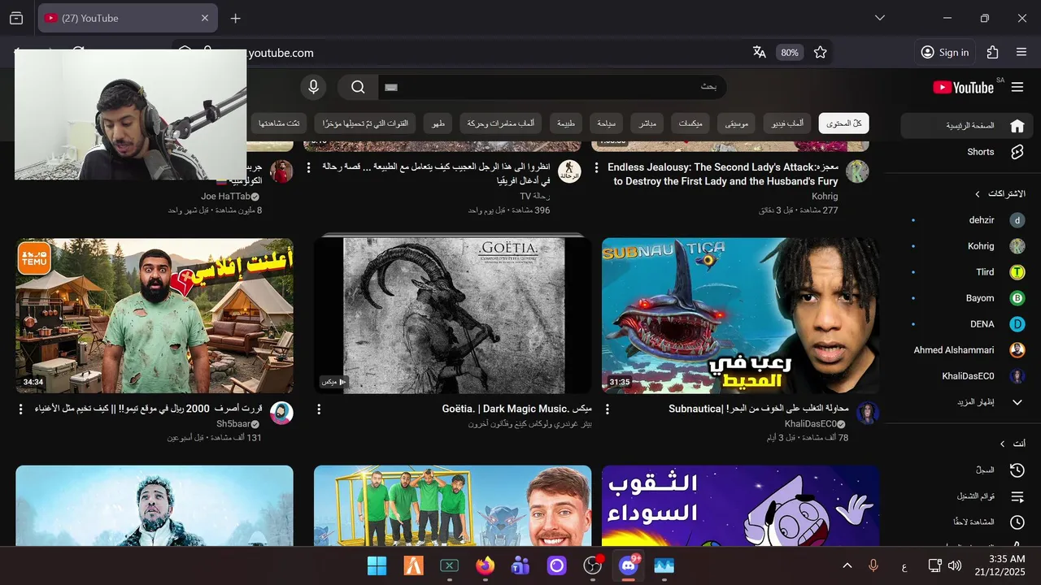This screenshot has width=1041, height=585.
Task: Open the Firefox application menu icon
Action: (x=1021, y=52)
